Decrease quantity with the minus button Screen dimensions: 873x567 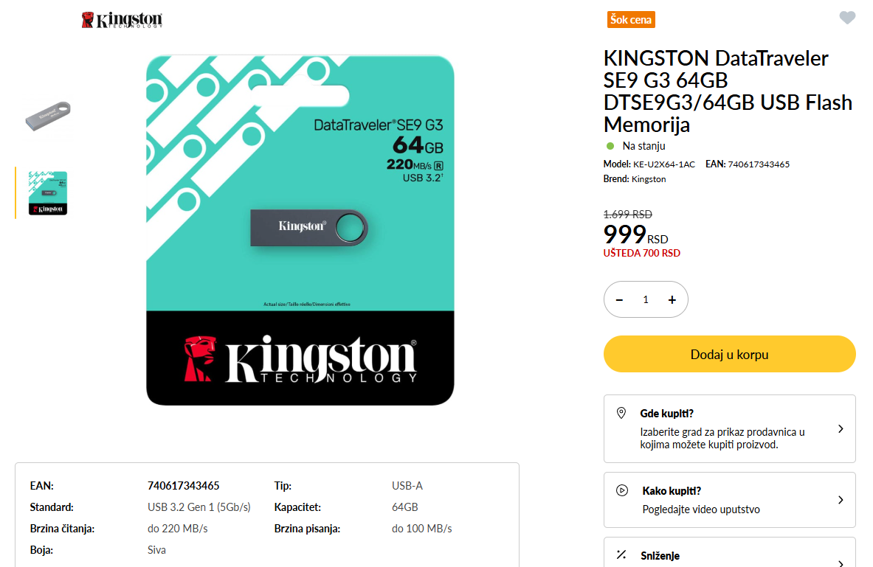620,299
